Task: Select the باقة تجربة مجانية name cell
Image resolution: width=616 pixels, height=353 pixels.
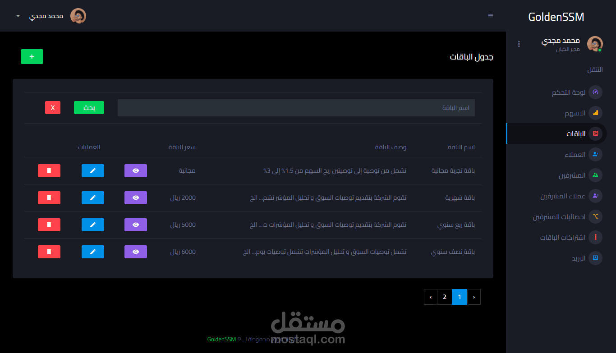Action: coord(453,171)
